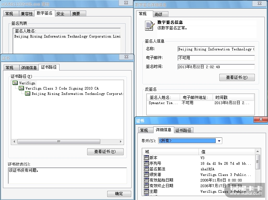Click V3 version value

202,158
